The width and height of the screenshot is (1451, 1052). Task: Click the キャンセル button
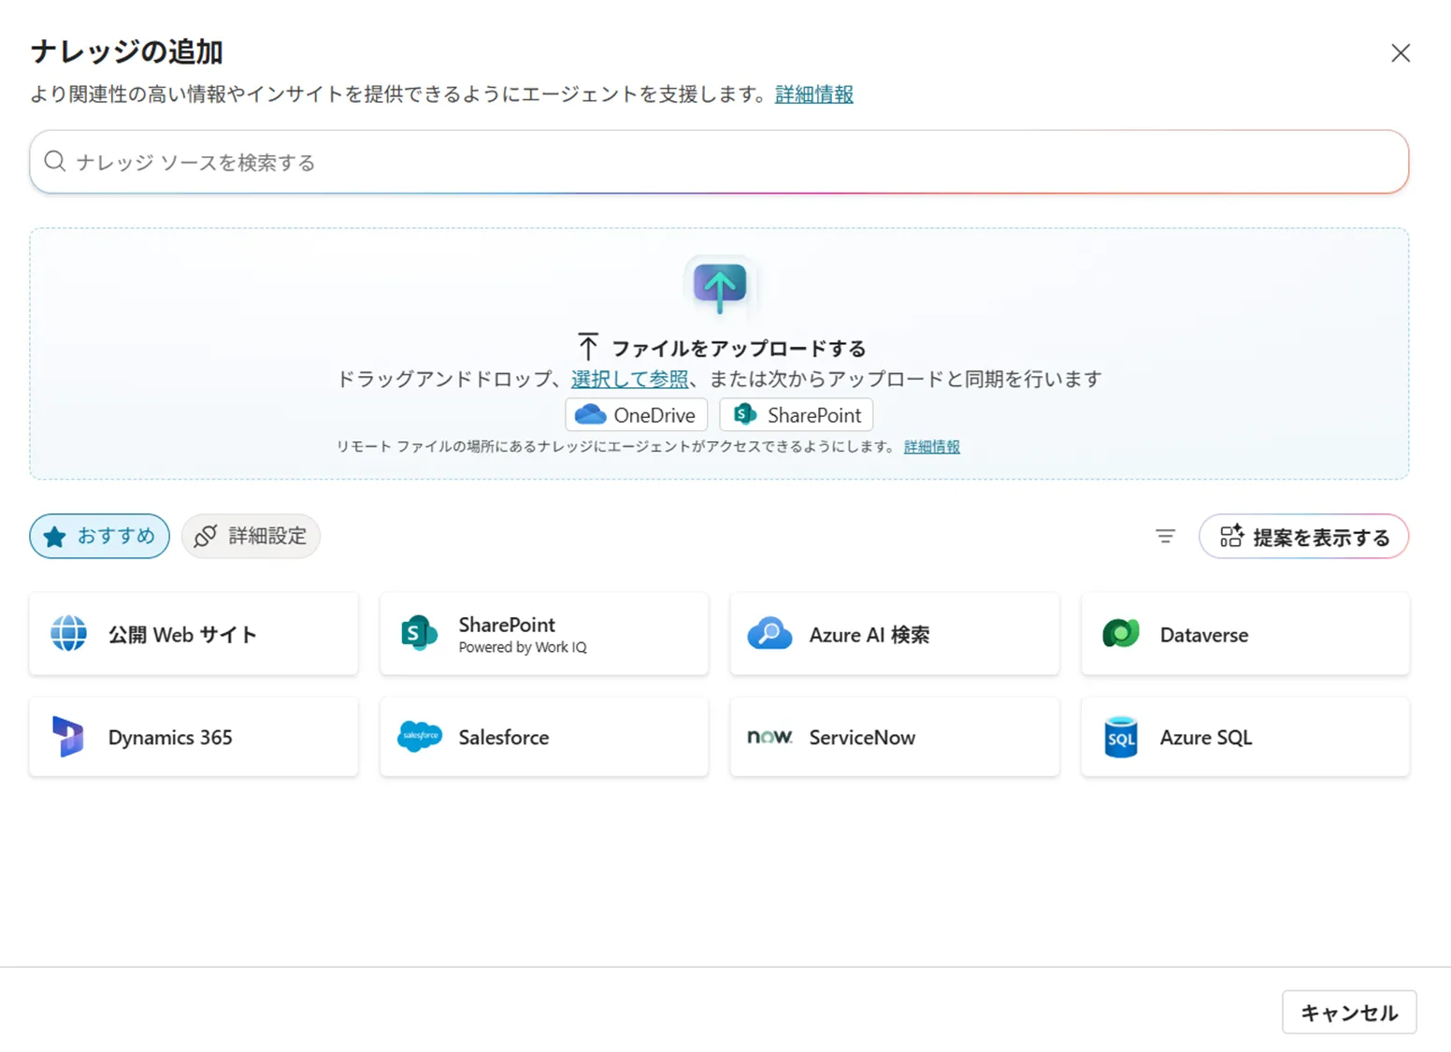click(x=1349, y=1012)
